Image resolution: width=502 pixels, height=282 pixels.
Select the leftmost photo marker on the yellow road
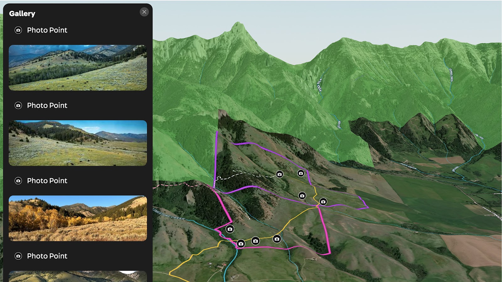coord(241,243)
